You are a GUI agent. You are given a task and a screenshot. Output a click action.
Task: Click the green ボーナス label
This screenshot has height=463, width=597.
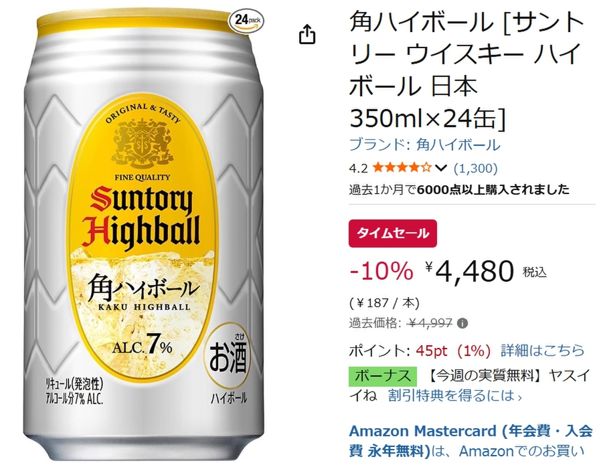(383, 376)
